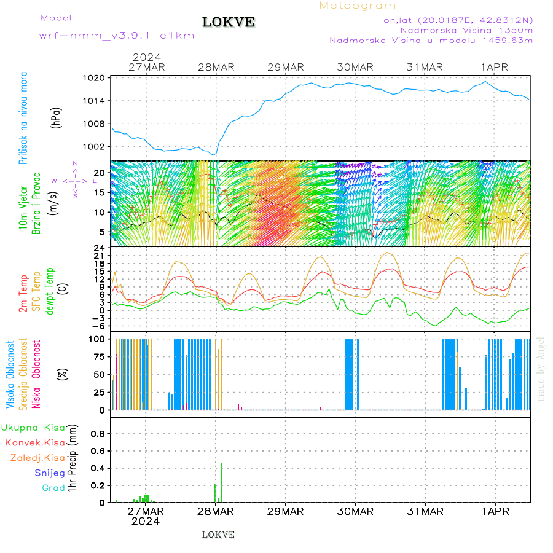553x553 pixels.
Task: Click the Niska Oblacnost legend label
Action: click(36, 375)
